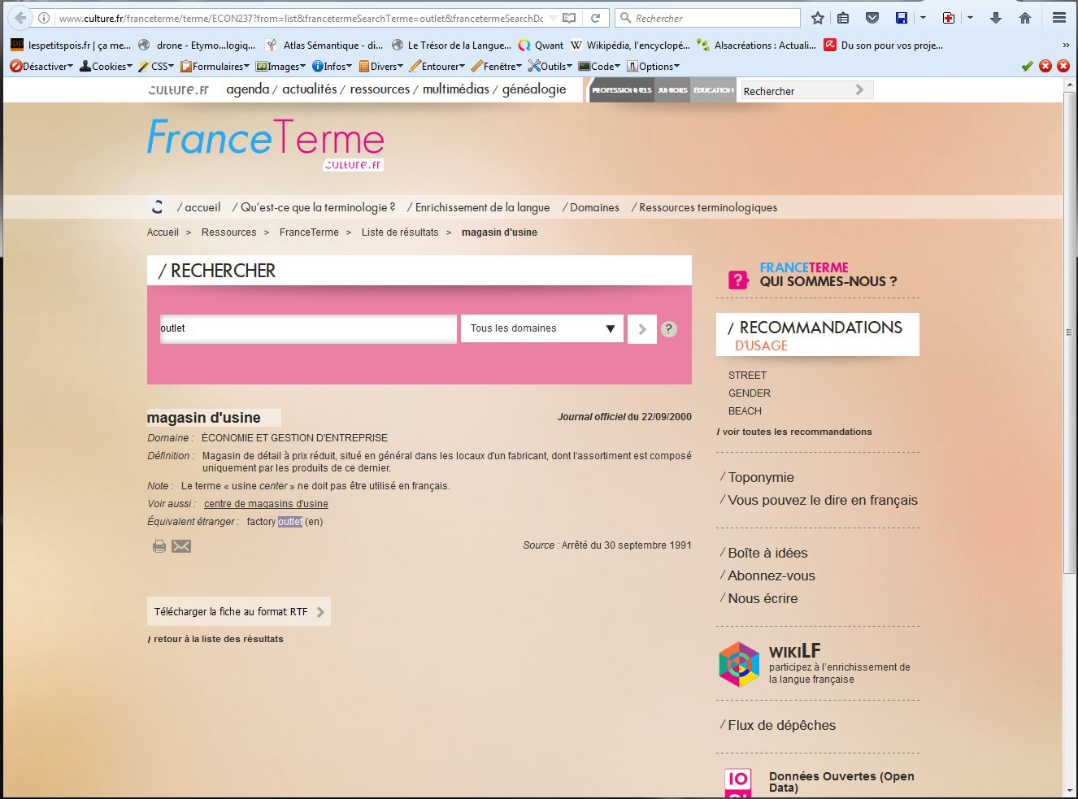1078x799 pixels.
Task: Save page to Pocket icon
Action: pos(872,18)
